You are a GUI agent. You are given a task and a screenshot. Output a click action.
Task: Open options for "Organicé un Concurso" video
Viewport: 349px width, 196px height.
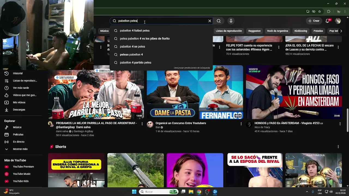pyautogui.click(x=241, y=124)
